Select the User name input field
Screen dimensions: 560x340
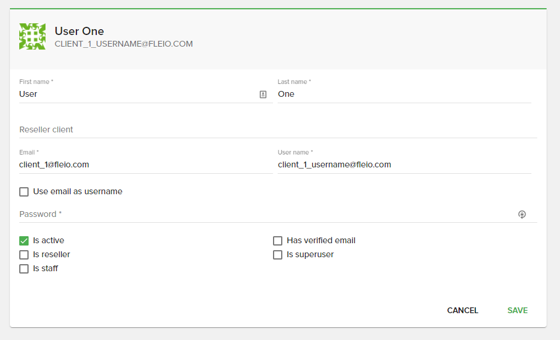tap(404, 164)
